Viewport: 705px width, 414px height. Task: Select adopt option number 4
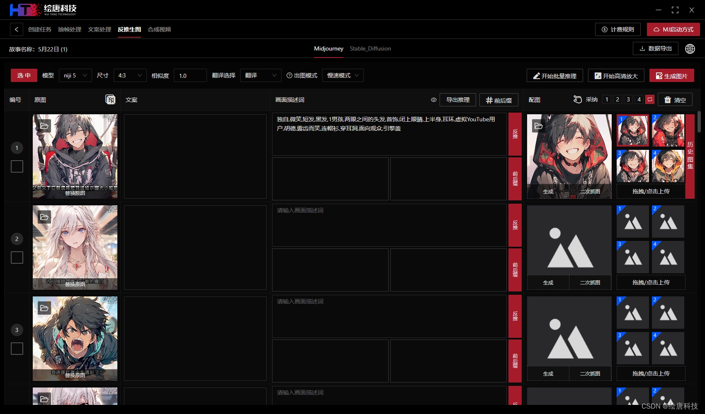click(639, 99)
